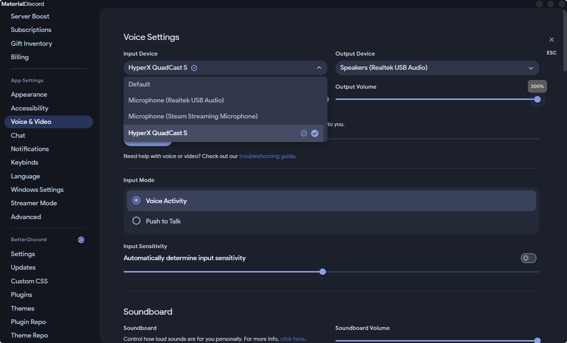The height and width of the screenshot is (343, 567).
Task: Open Gift Inventory page
Action: pyautogui.click(x=32, y=44)
